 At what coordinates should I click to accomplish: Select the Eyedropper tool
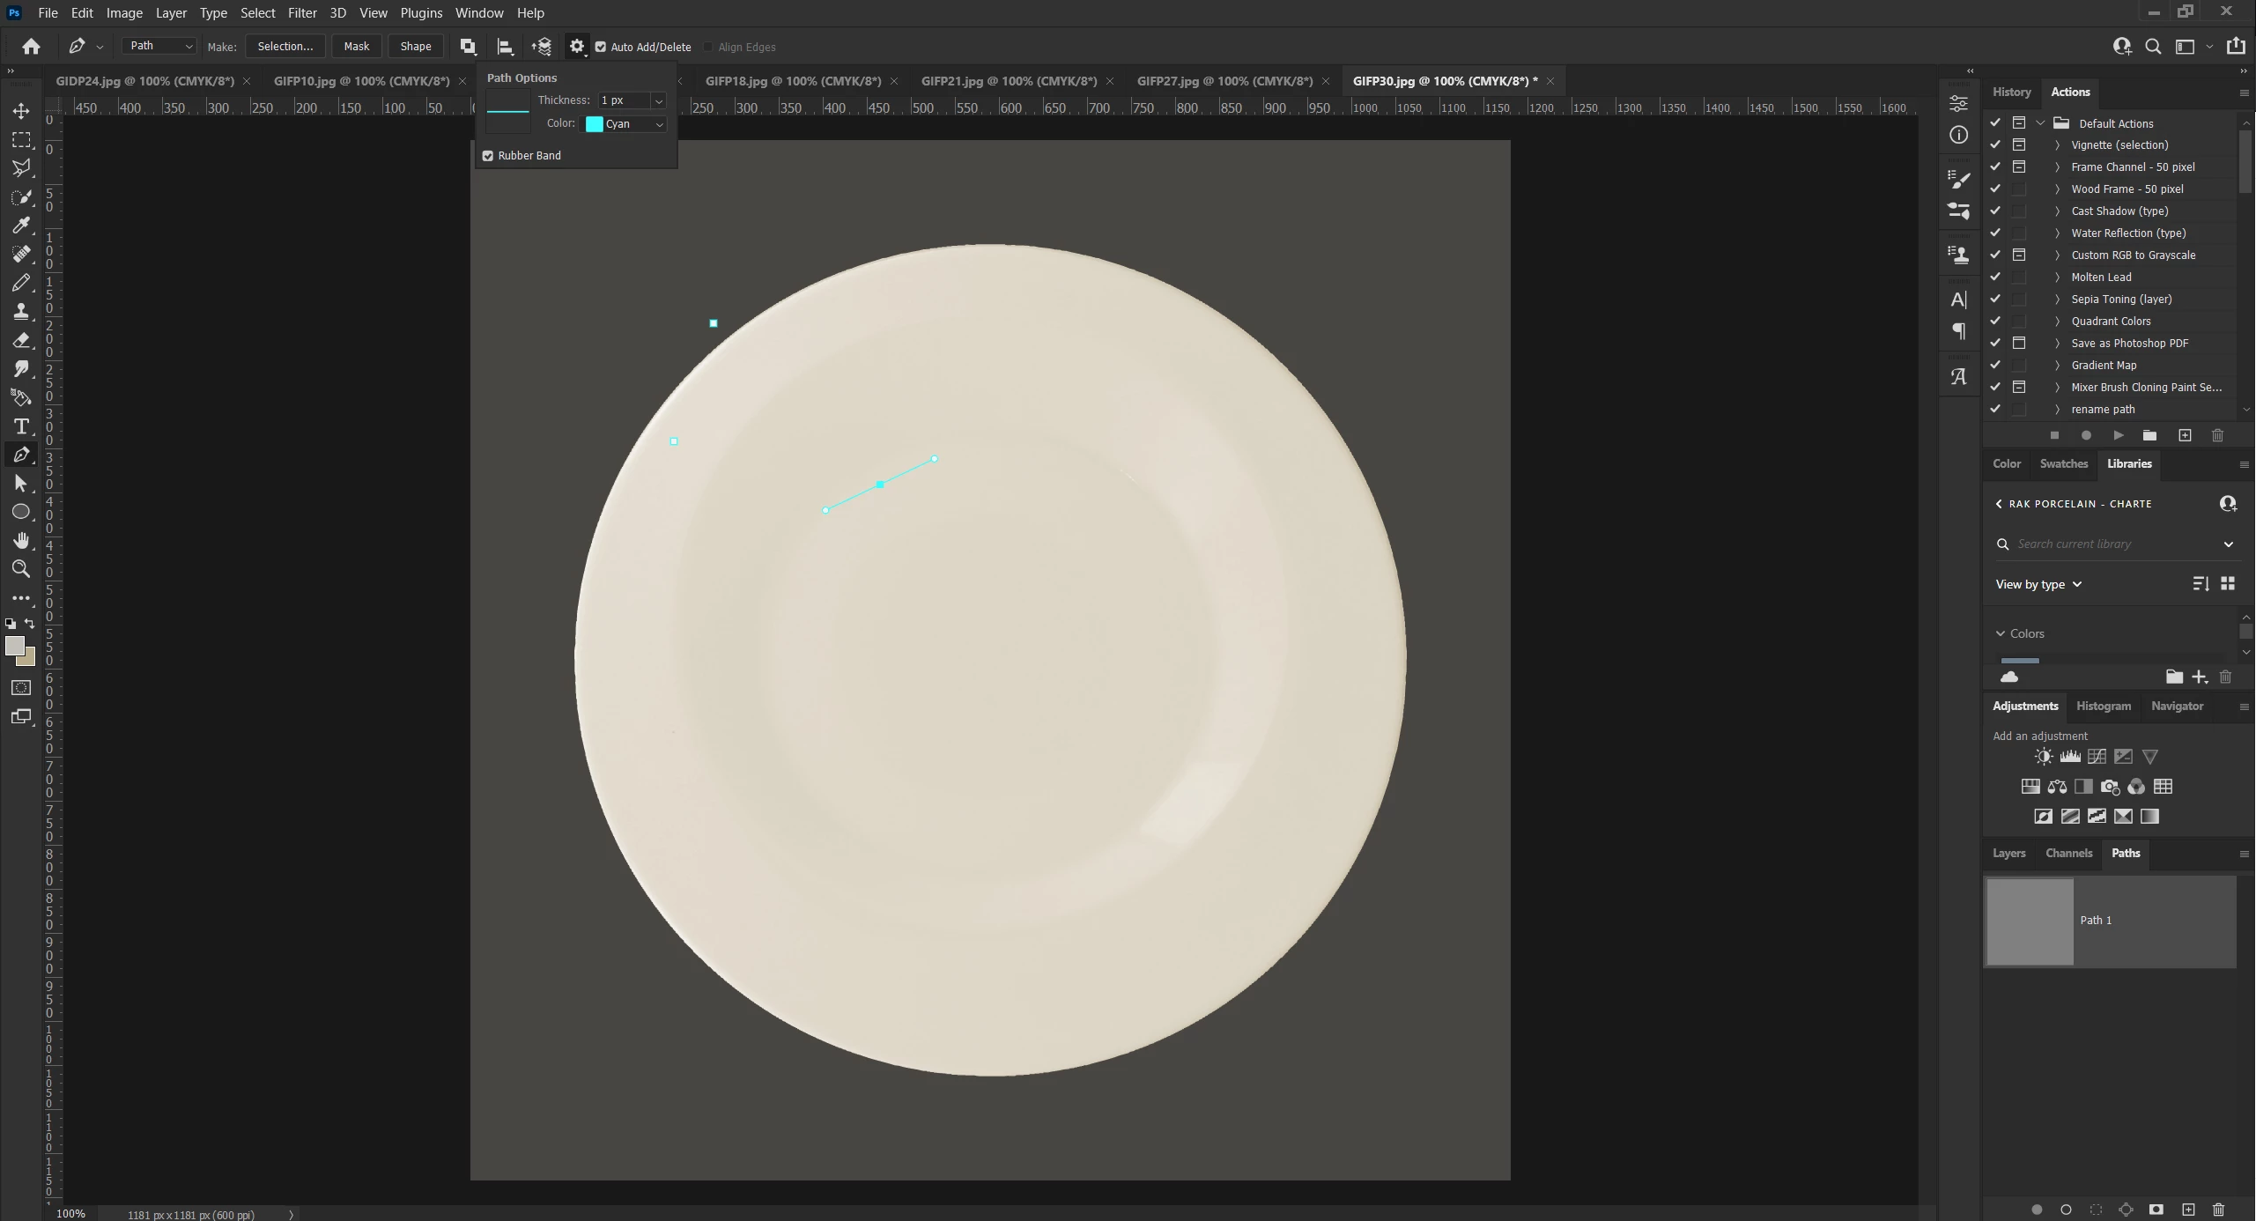click(x=21, y=226)
